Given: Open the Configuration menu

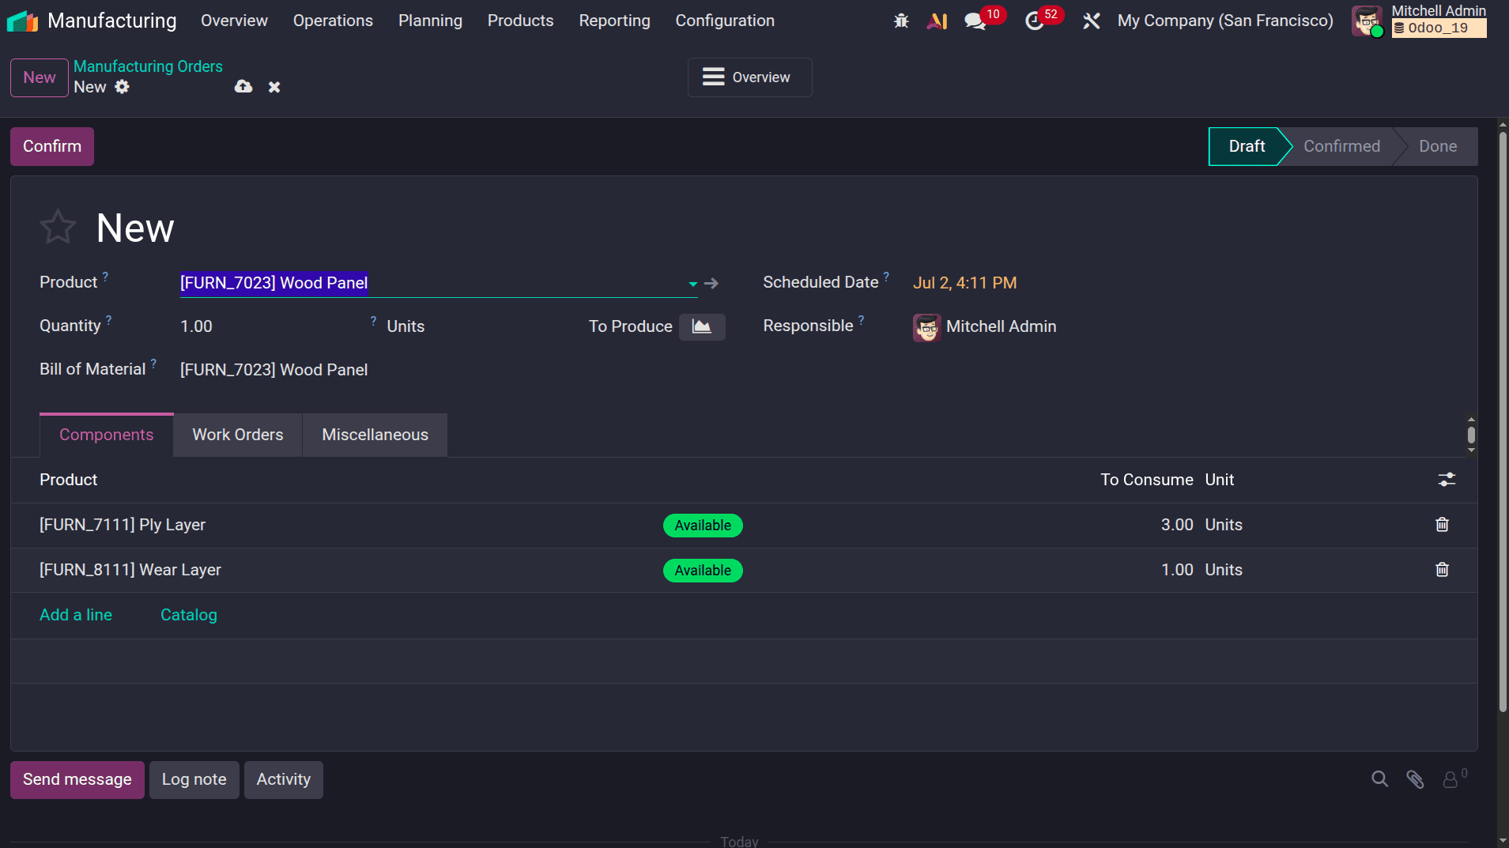Looking at the screenshot, I should tap(725, 21).
